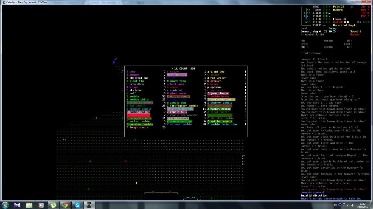This screenshot has height=209, width=373.
Task: Open the blue help tray icon
Action: tap(339, 205)
